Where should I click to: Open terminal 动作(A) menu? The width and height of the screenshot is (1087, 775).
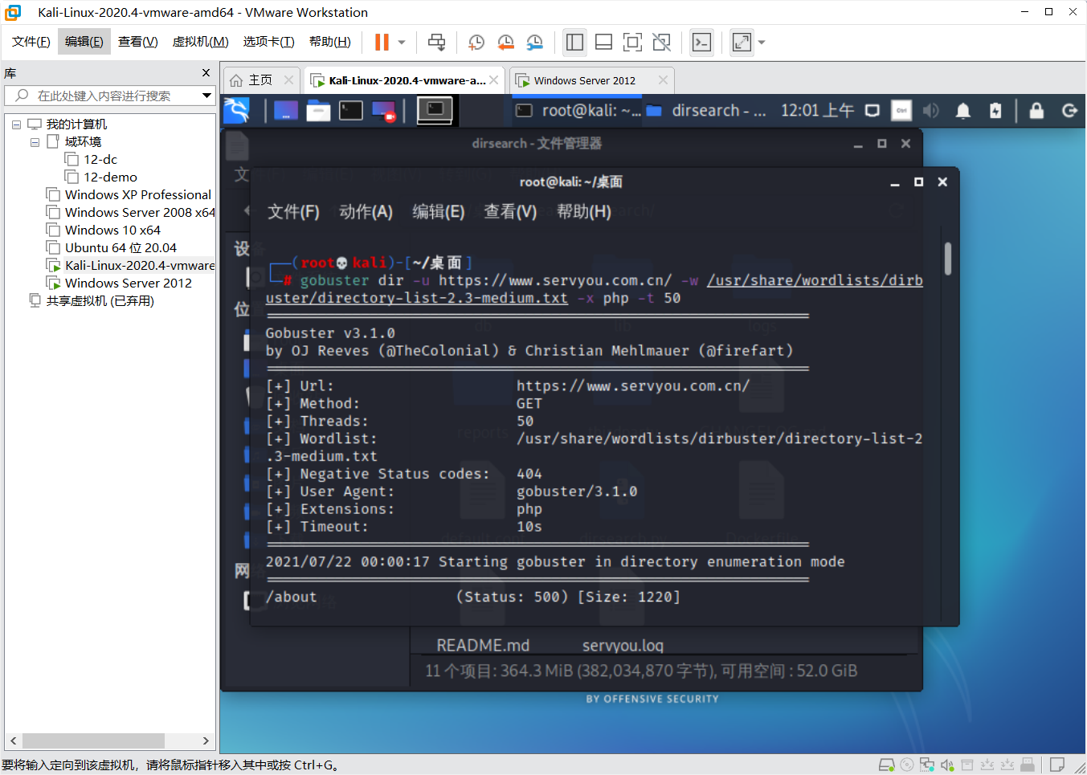[366, 211]
